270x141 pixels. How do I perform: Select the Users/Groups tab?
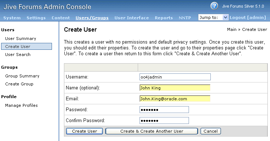coord(92,18)
